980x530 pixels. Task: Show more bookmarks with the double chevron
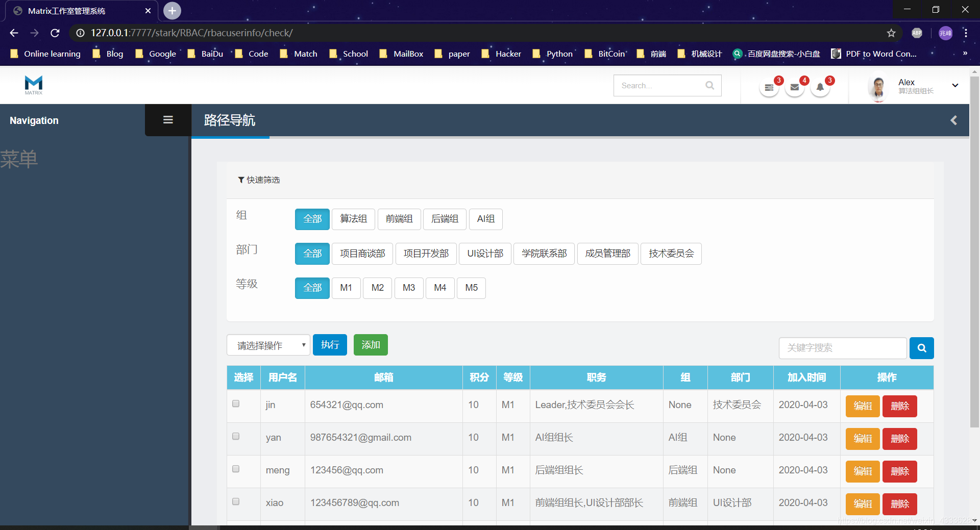[965, 53]
